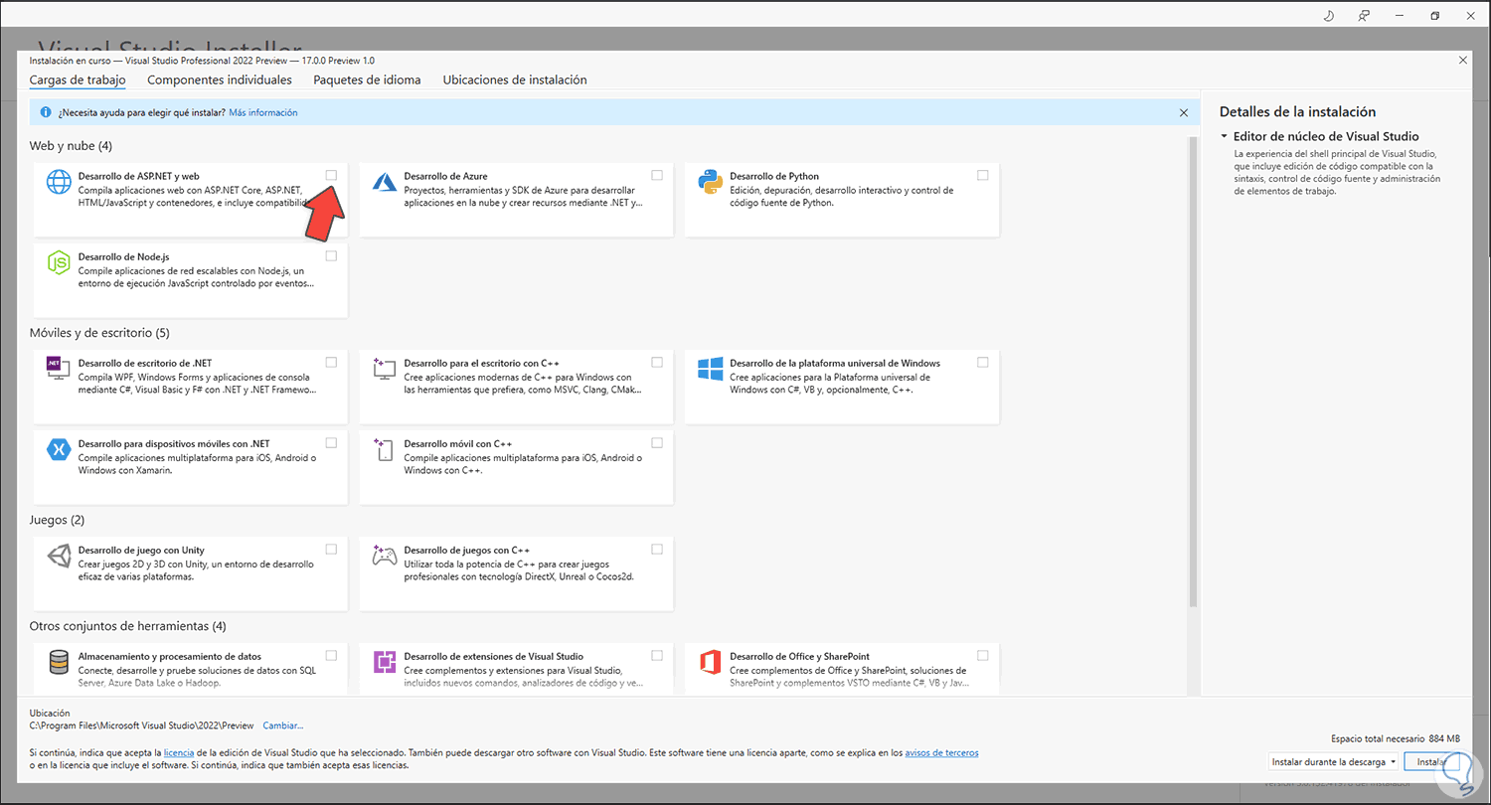Viewport: 1491px width, 805px height.
Task: Open the Componentes individuales tab
Action: 220,80
